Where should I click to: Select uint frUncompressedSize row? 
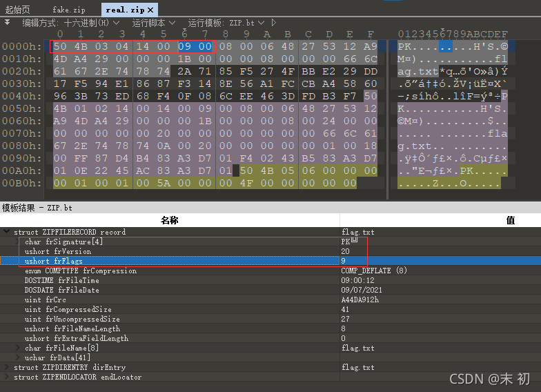pos(270,319)
